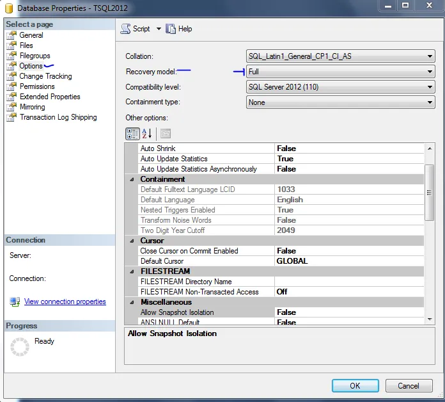Click the Filegroups page icon

[x=12, y=56]
